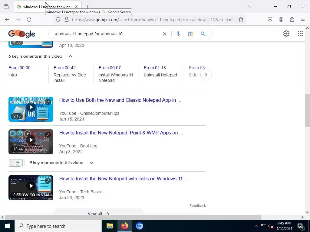Open the Firefox account icon
The image size is (310, 232).
point(281,19)
